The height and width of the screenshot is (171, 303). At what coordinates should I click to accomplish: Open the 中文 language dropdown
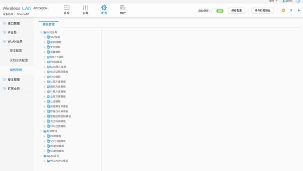(273, 1)
